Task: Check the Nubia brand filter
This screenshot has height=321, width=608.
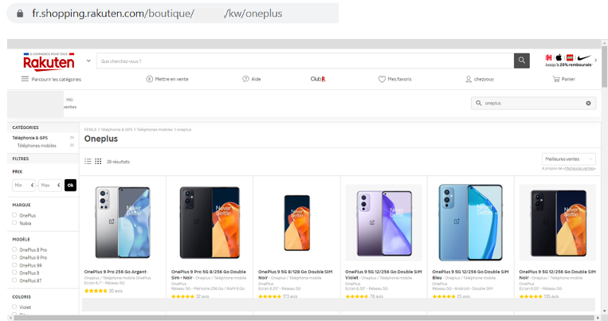Action: click(14, 222)
